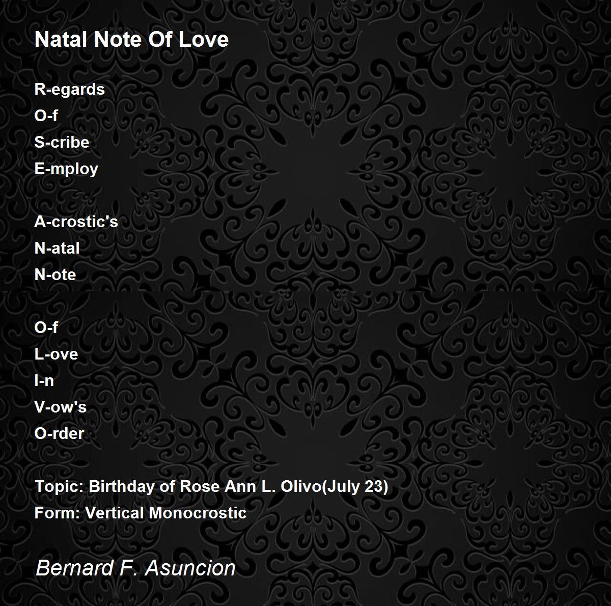Click the E-mploy line
Screen dimensions: 611x606
pyautogui.click(x=66, y=169)
